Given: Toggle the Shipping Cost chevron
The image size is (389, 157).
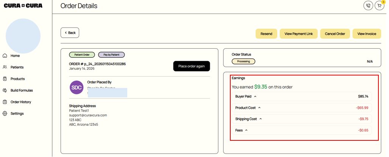Looking at the screenshot, I should point(261,119).
